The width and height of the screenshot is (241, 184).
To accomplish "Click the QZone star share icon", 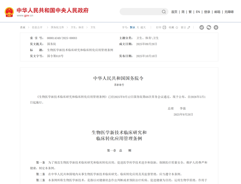I will click(x=216, y=27).
